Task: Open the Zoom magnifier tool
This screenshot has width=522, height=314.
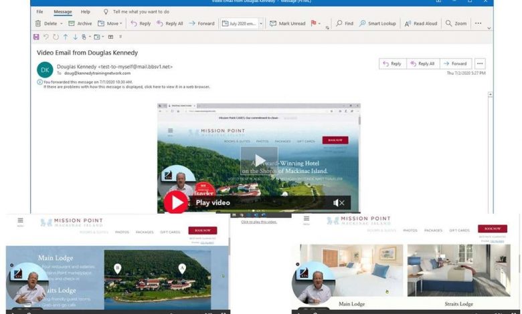Action: (x=456, y=23)
